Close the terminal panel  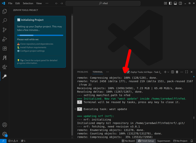click(x=191, y=72)
